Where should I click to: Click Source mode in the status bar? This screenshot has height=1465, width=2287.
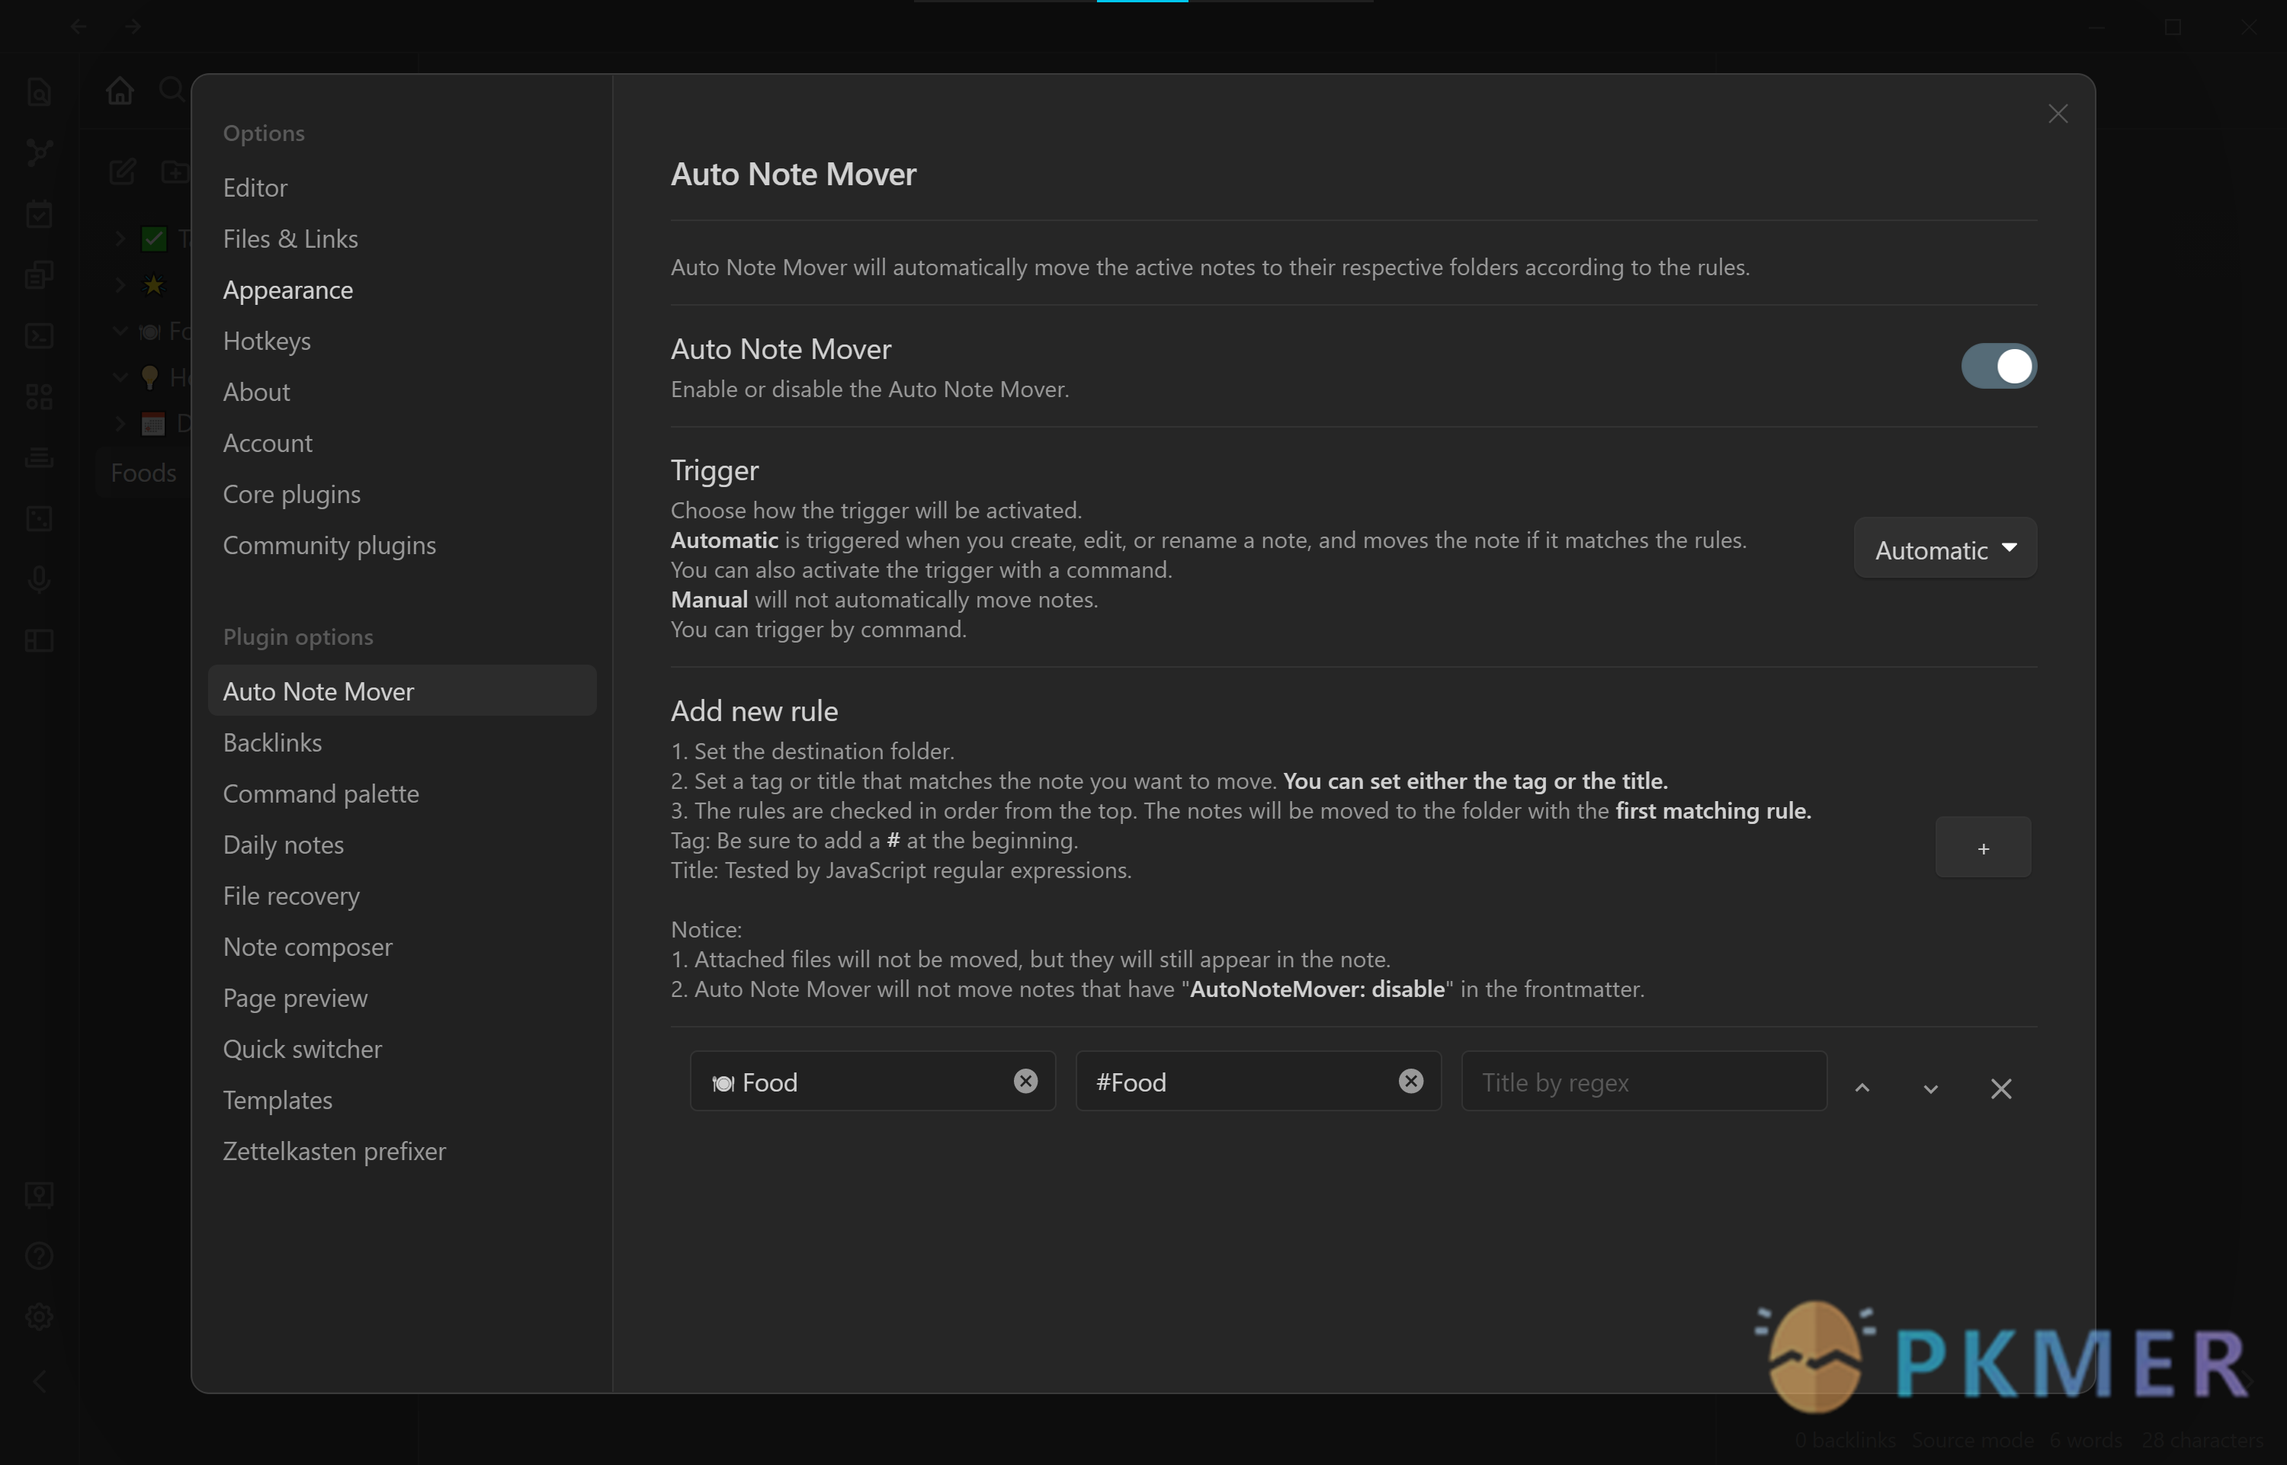pyautogui.click(x=1973, y=1441)
